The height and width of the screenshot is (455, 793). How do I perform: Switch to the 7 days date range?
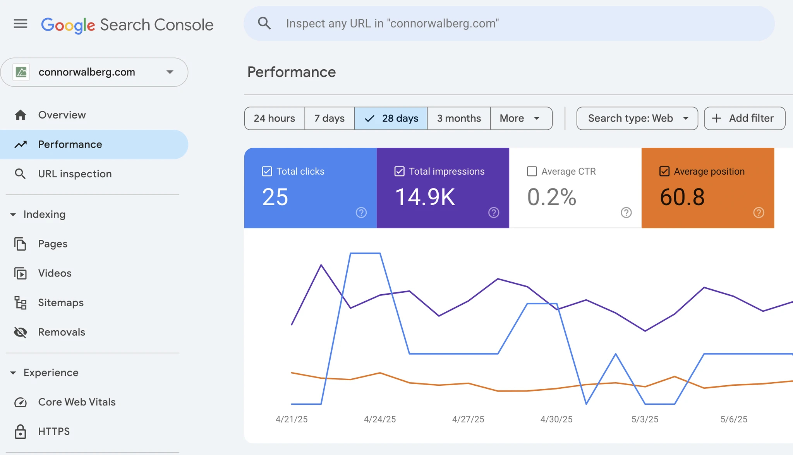(329, 118)
